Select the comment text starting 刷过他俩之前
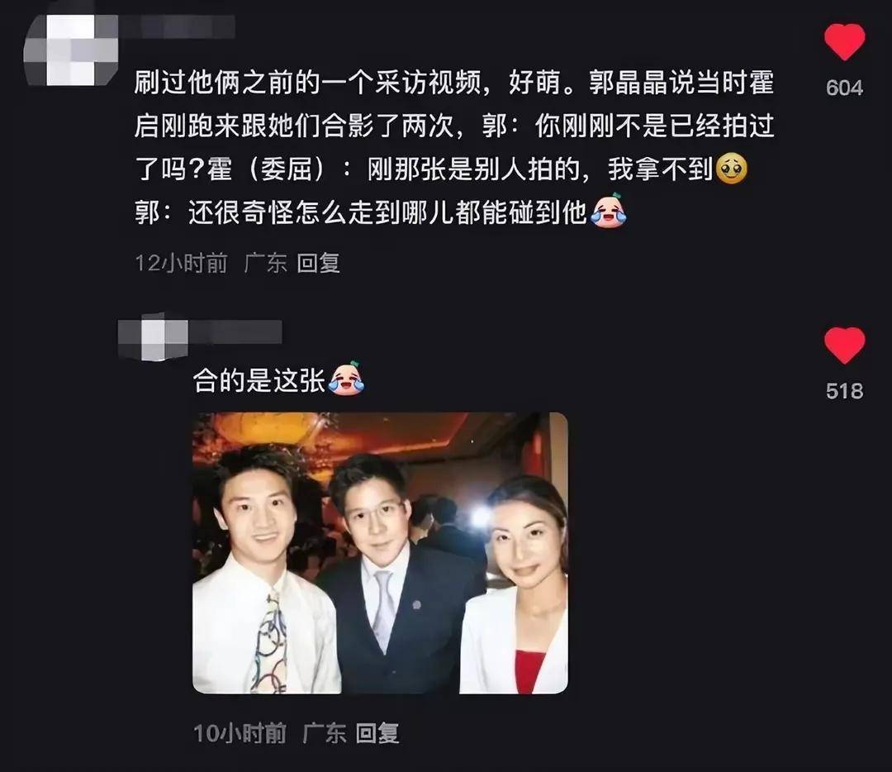The image size is (892, 772). (x=454, y=147)
